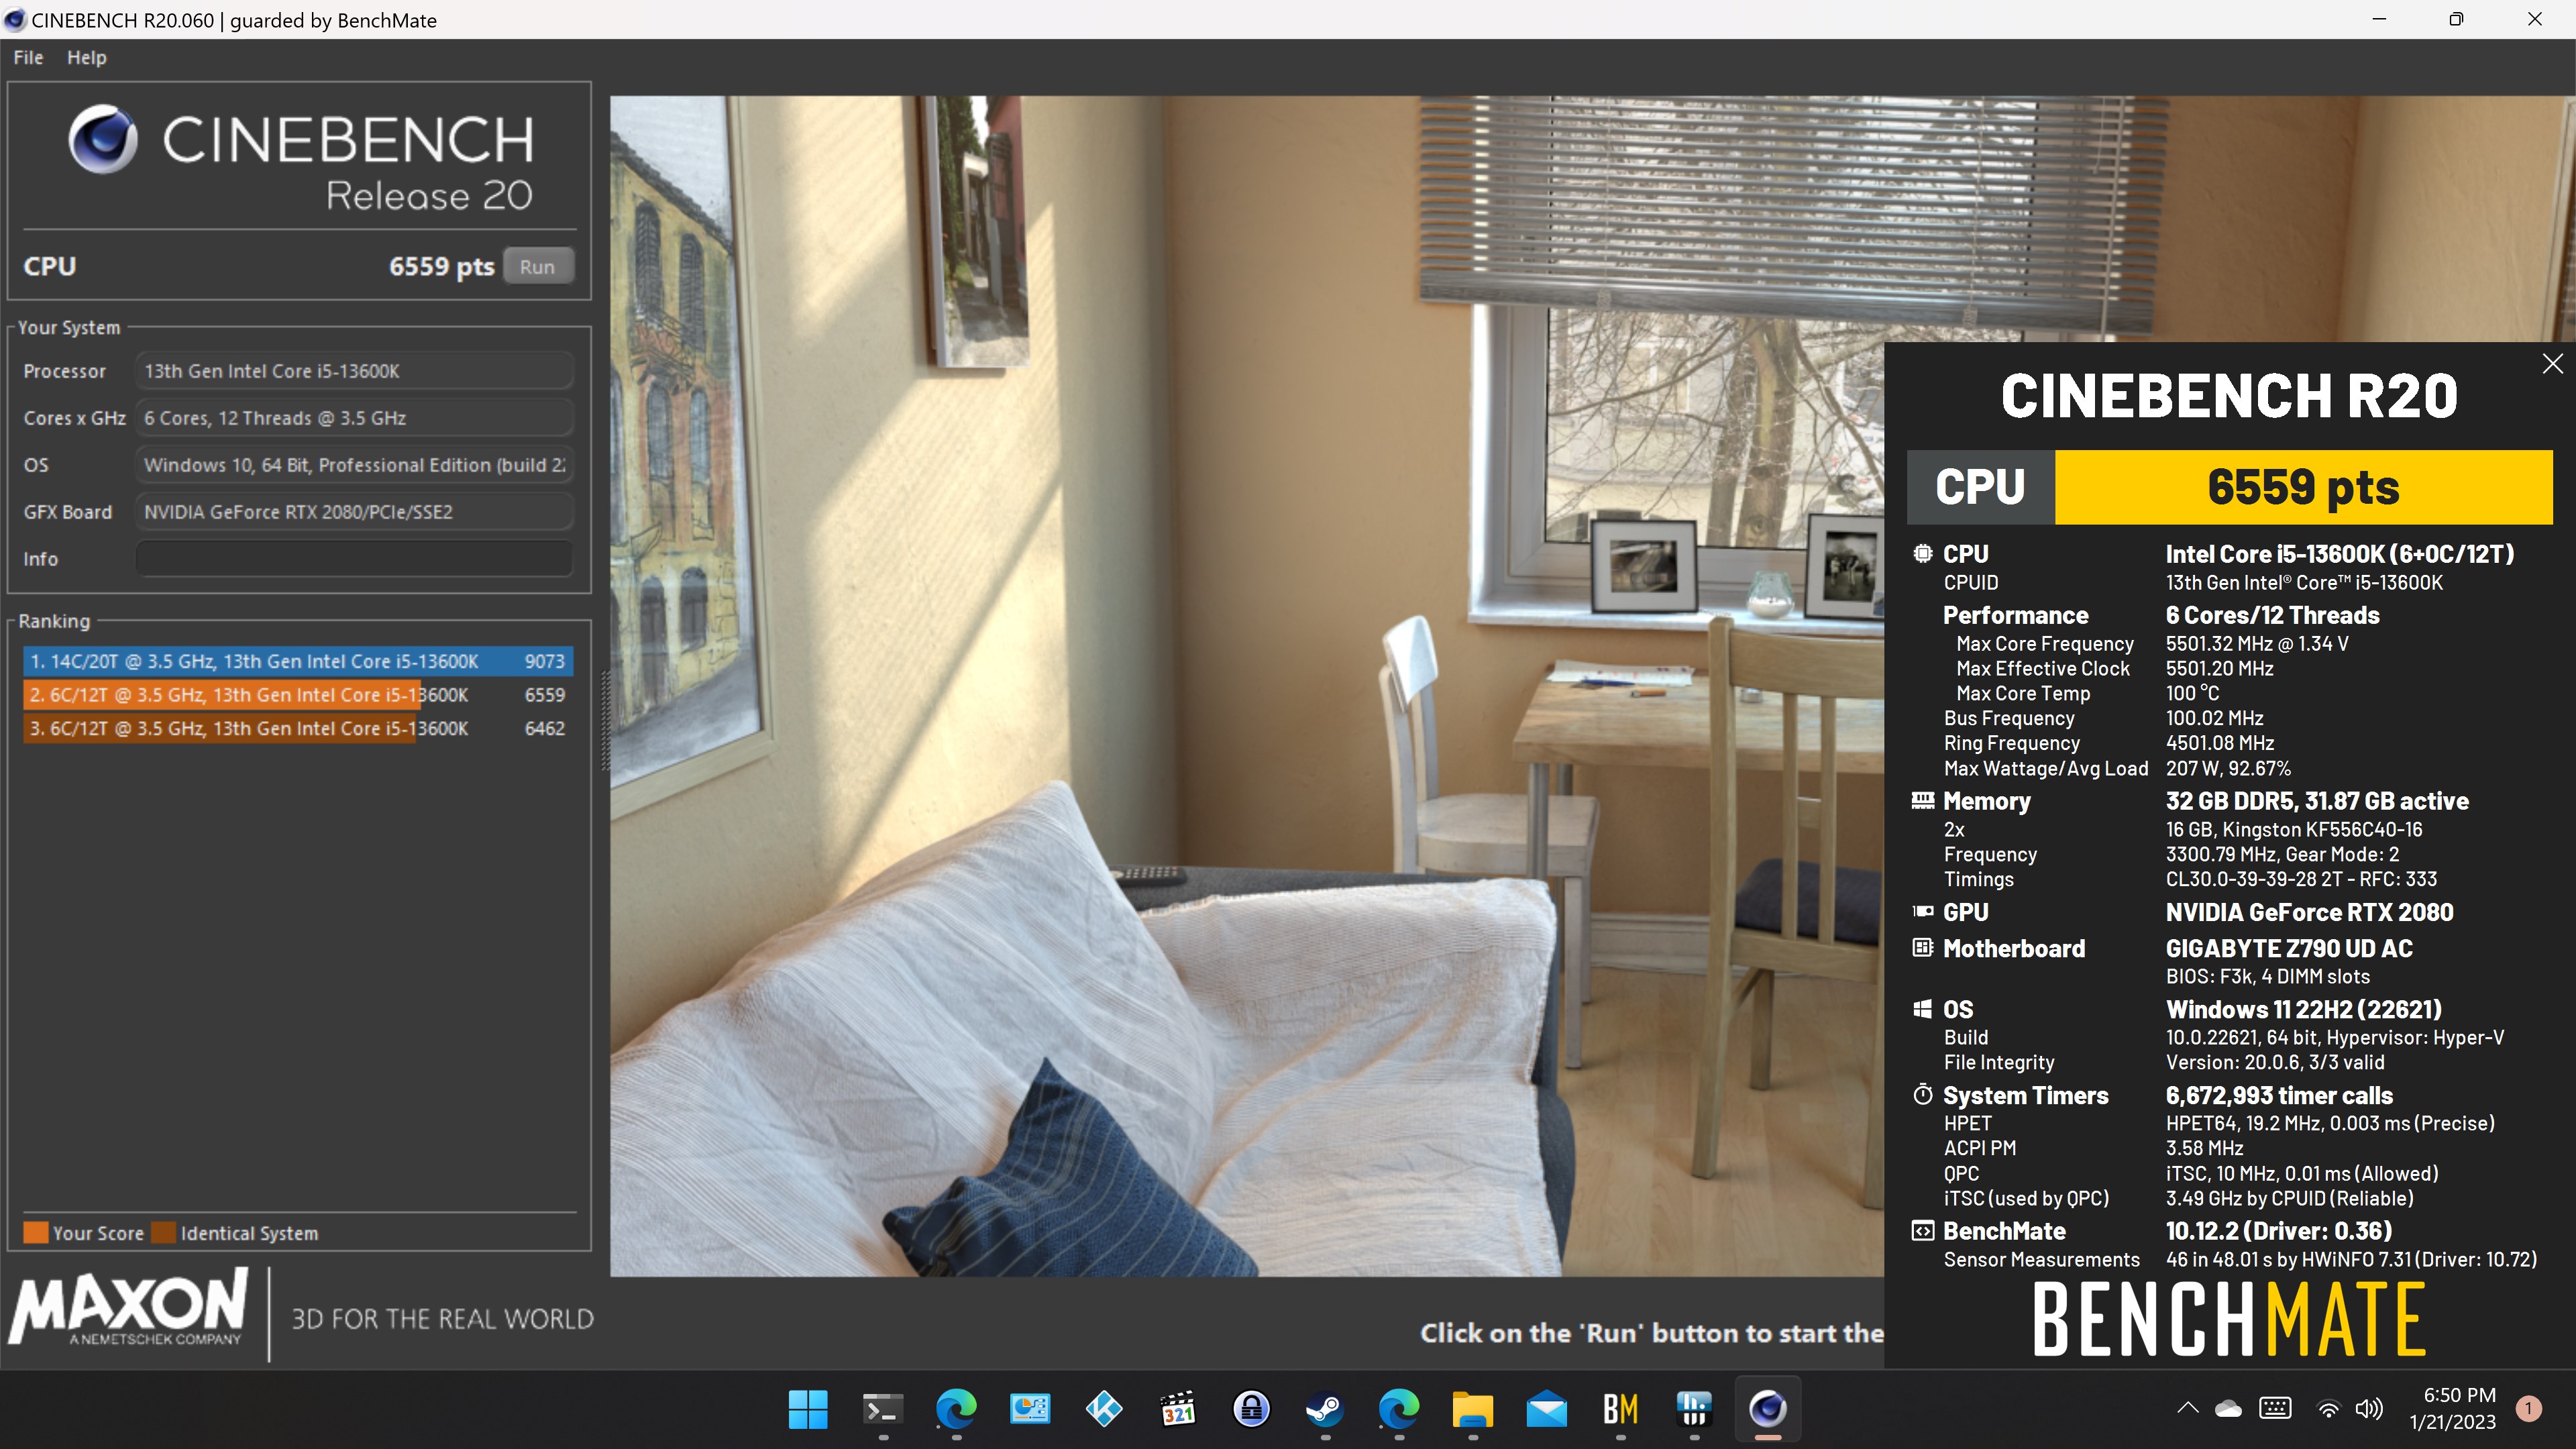Click the CPU chip icon in BenchMate panel
2576x1449 pixels.
pos(1922,553)
